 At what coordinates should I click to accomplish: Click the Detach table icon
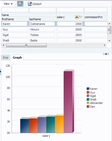pos(30,4)
